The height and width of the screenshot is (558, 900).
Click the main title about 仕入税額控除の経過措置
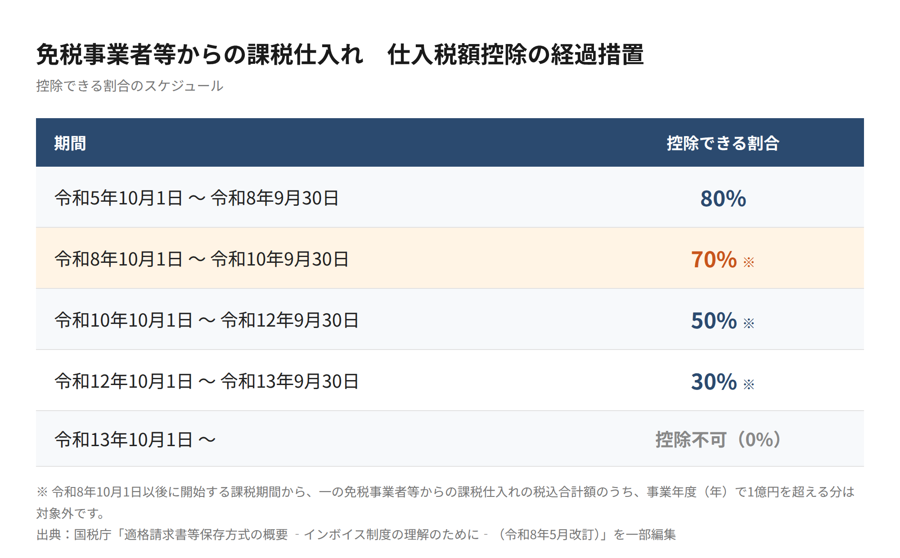click(x=340, y=55)
